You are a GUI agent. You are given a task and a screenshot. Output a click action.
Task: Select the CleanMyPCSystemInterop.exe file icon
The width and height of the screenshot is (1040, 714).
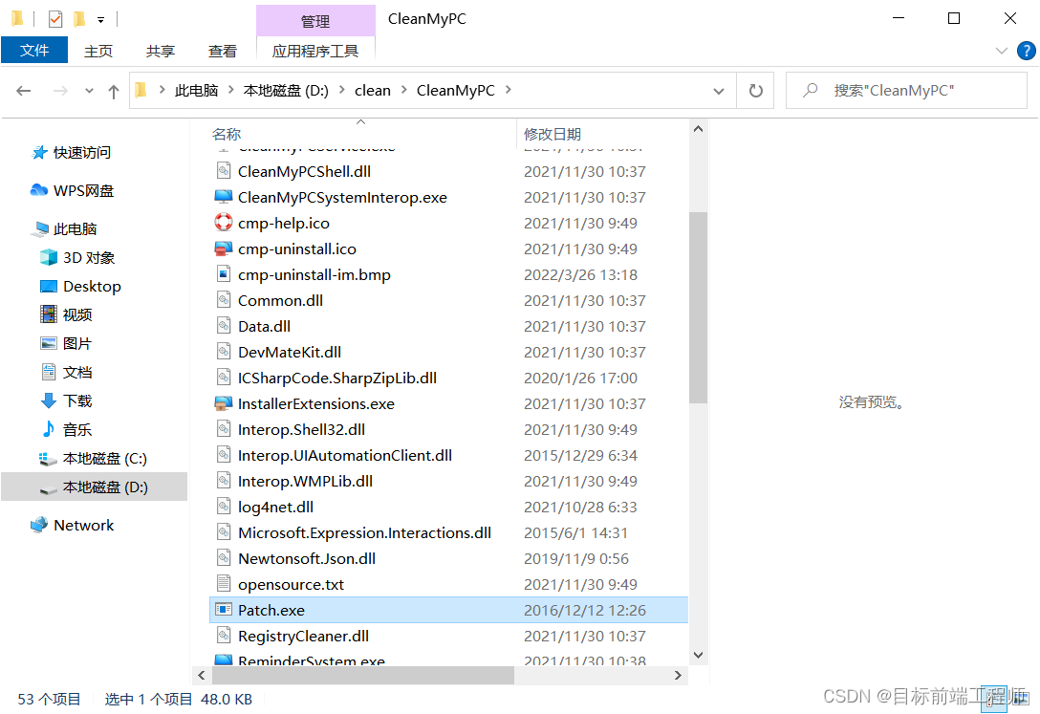[224, 197]
